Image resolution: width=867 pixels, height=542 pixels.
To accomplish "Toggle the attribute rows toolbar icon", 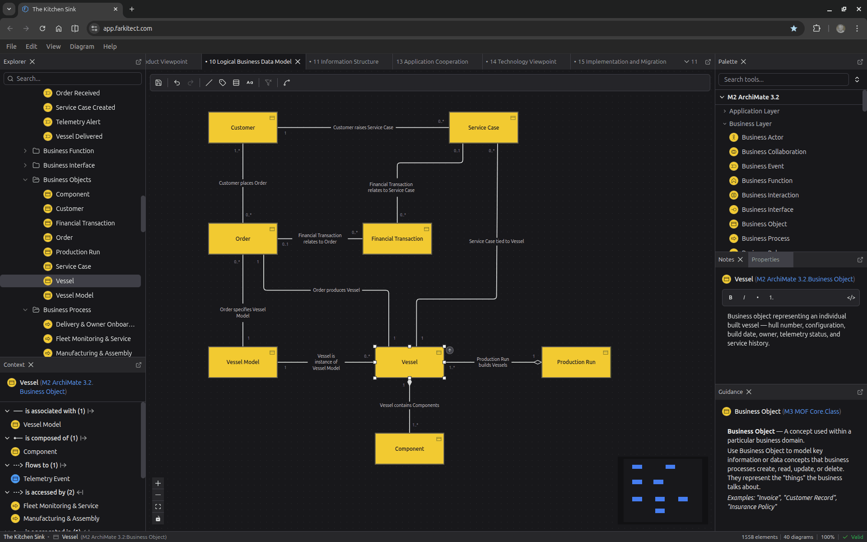I will (236, 83).
